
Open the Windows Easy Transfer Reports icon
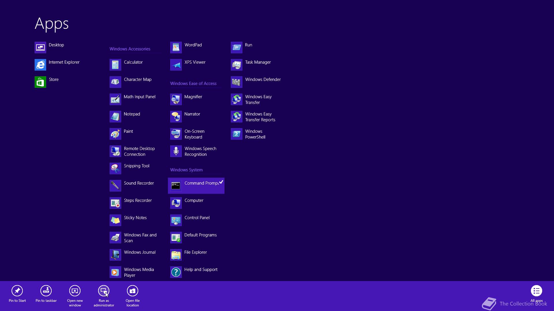click(237, 117)
